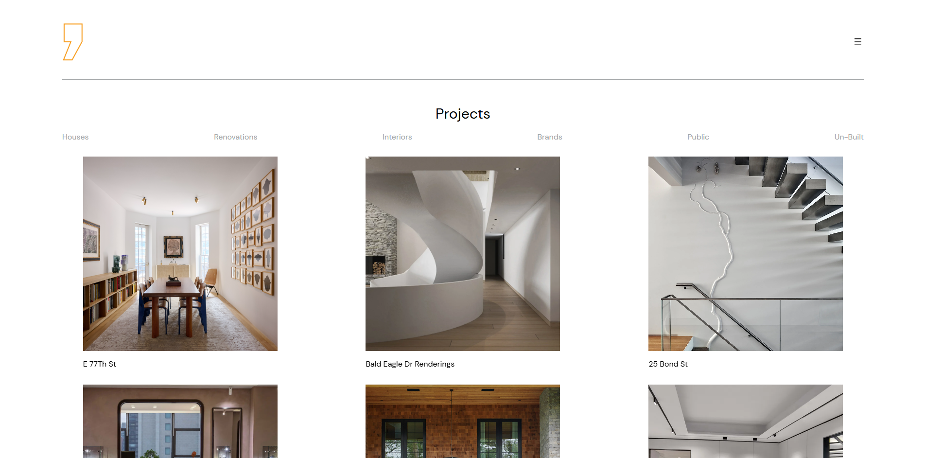925x458 pixels.
Task: Filter projects by Brands
Action: [x=550, y=137]
